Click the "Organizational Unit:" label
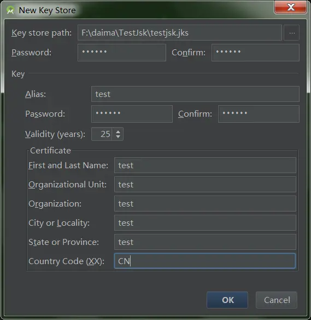Viewport: 311px width, 320px height. click(x=67, y=185)
